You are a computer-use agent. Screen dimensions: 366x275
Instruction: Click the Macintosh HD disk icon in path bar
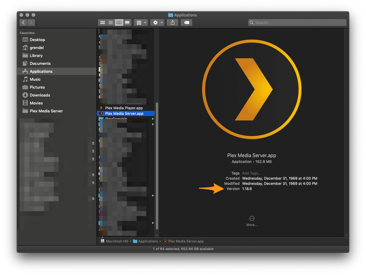coord(102,241)
